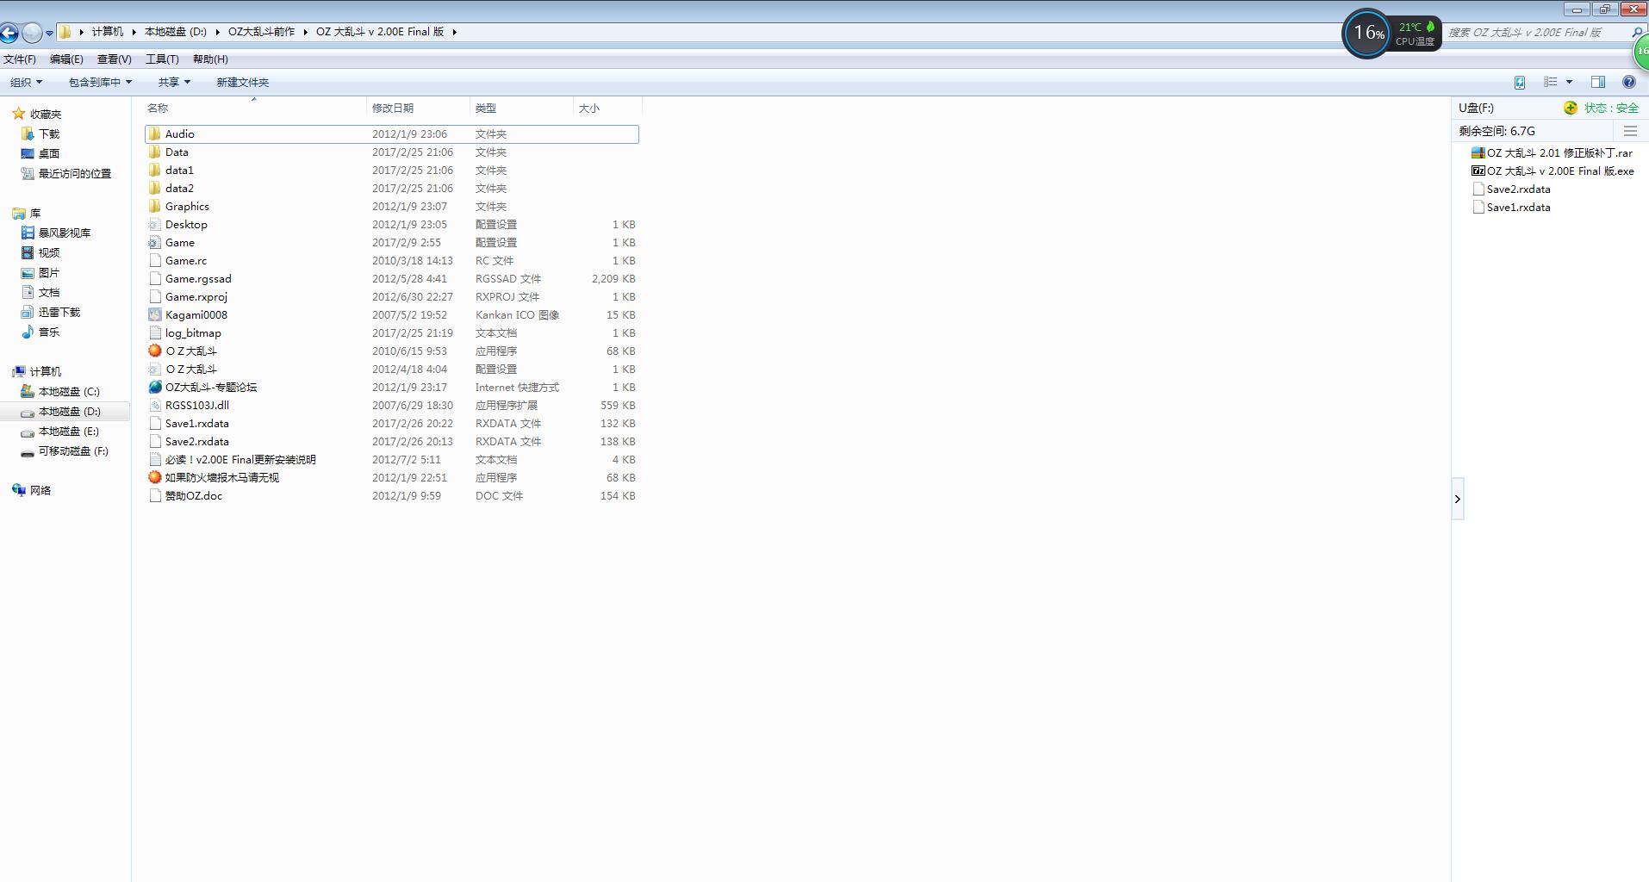Select the RGSS103J.dll file icon
1649x882 pixels.
154,405
